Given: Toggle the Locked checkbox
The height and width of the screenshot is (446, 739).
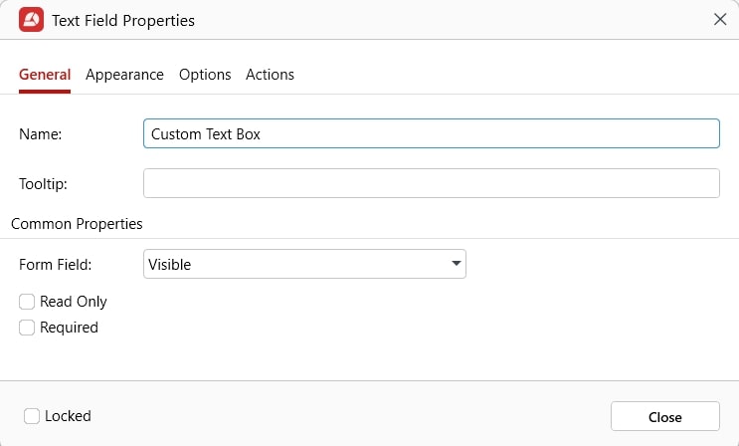Looking at the screenshot, I should pos(32,416).
